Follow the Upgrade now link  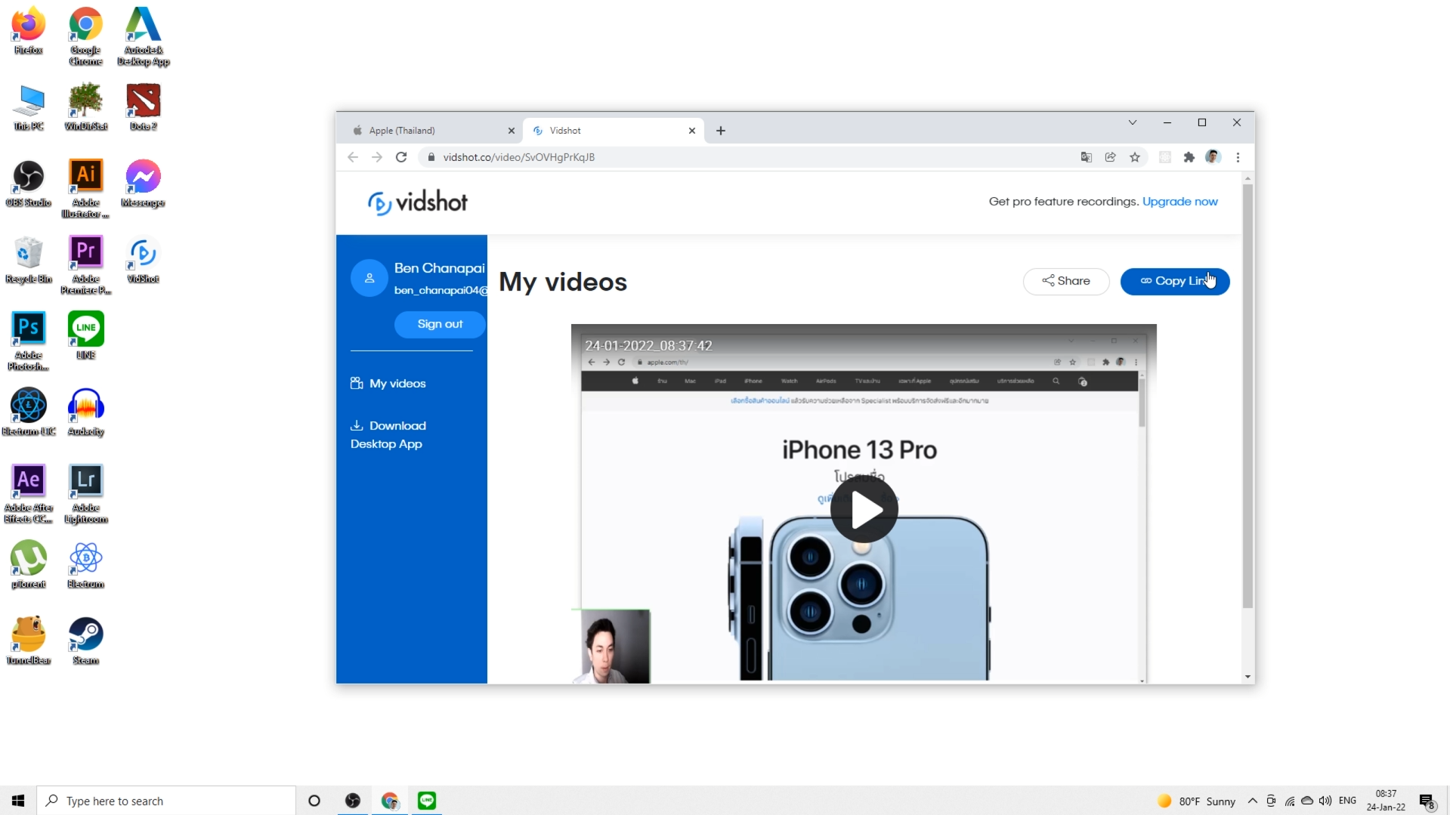[1179, 202]
